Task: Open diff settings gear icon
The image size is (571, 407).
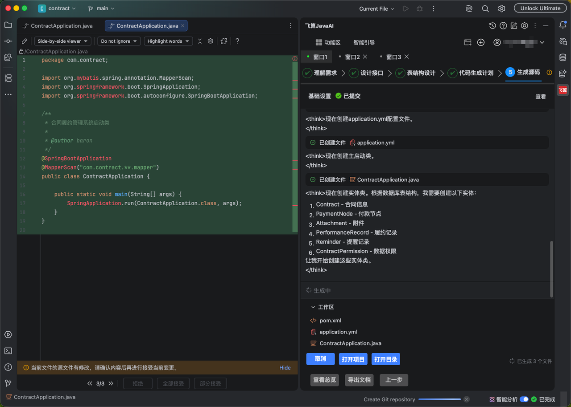Action: (x=211, y=41)
